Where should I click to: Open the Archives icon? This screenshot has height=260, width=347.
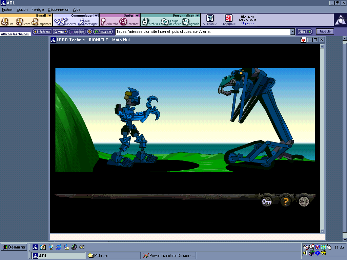coord(150,22)
